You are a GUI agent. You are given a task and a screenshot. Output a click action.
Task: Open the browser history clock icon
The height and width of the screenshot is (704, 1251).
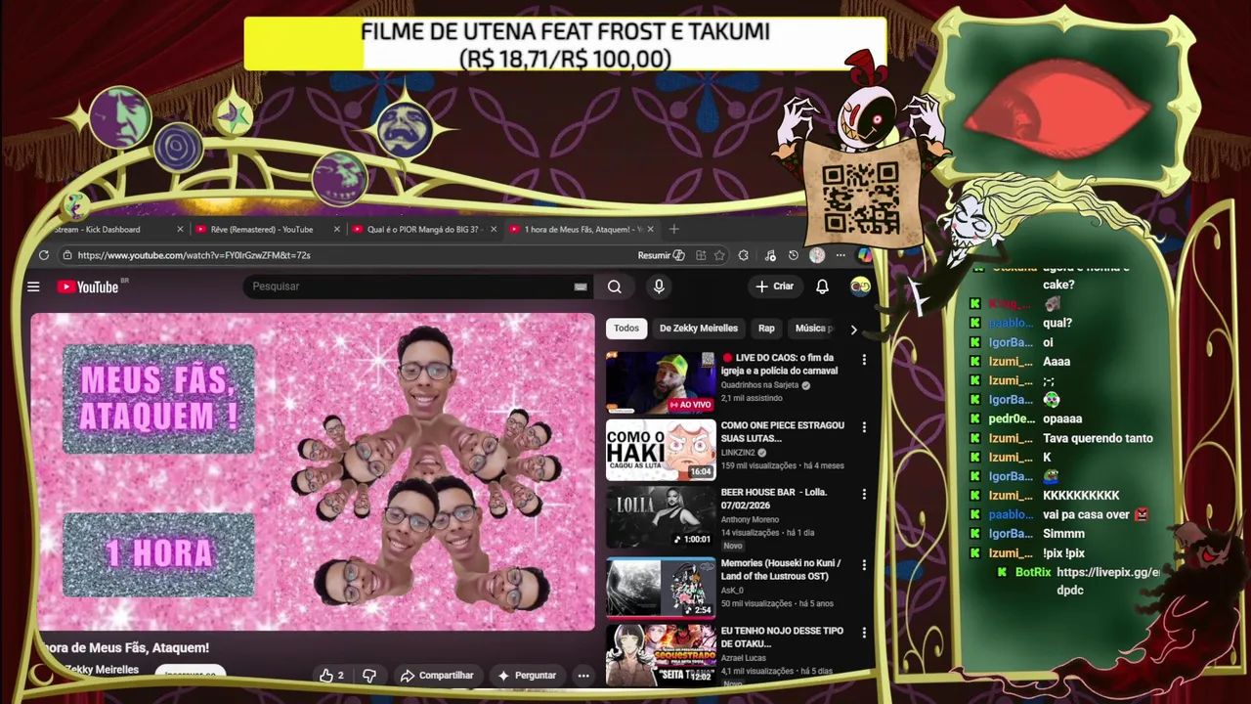(794, 255)
